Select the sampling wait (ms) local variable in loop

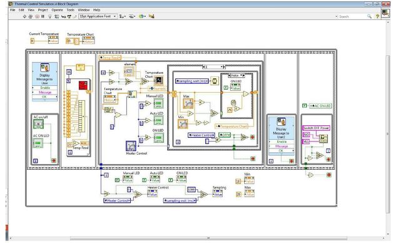pyautogui.click(x=192, y=81)
